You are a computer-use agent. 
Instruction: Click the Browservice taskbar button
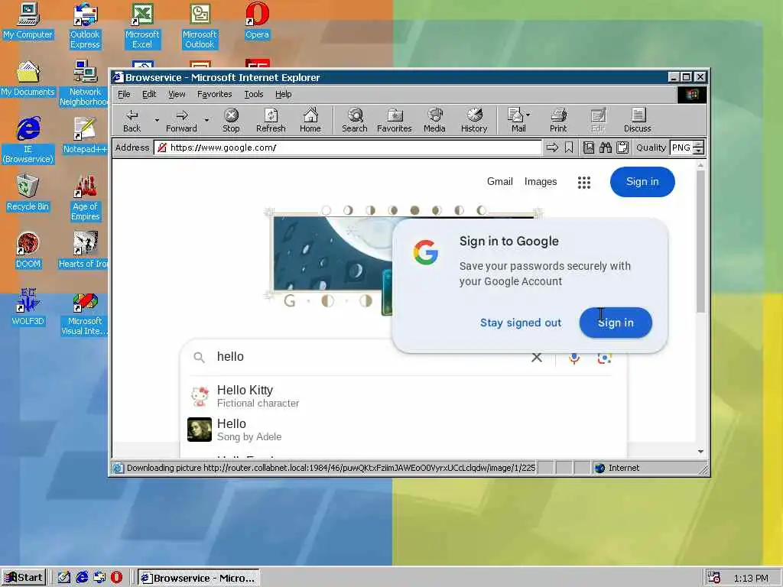point(198,578)
